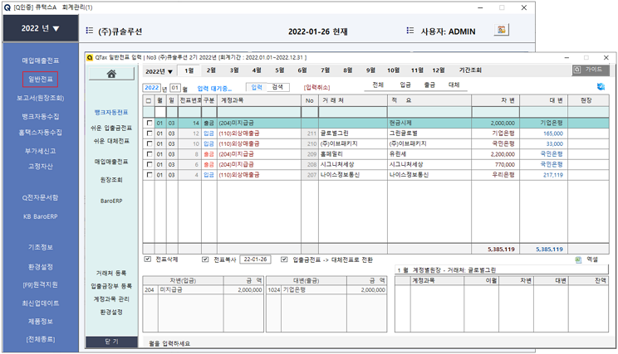The image size is (618, 354).
Task: Open 거래처 등록 in QTax side panel
Action: (x=111, y=273)
